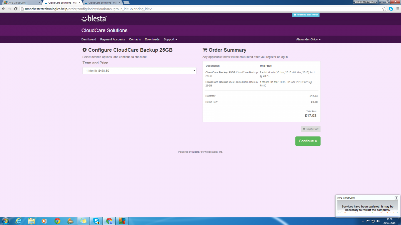
Task: Click the address bar URL
Action: pos(89,9)
